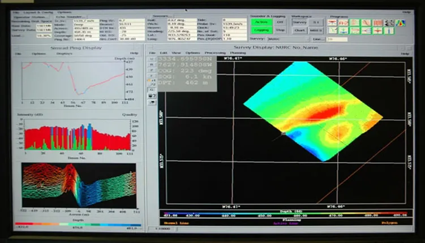Click the monitor with question mark icon

click(x=152, y=96)
